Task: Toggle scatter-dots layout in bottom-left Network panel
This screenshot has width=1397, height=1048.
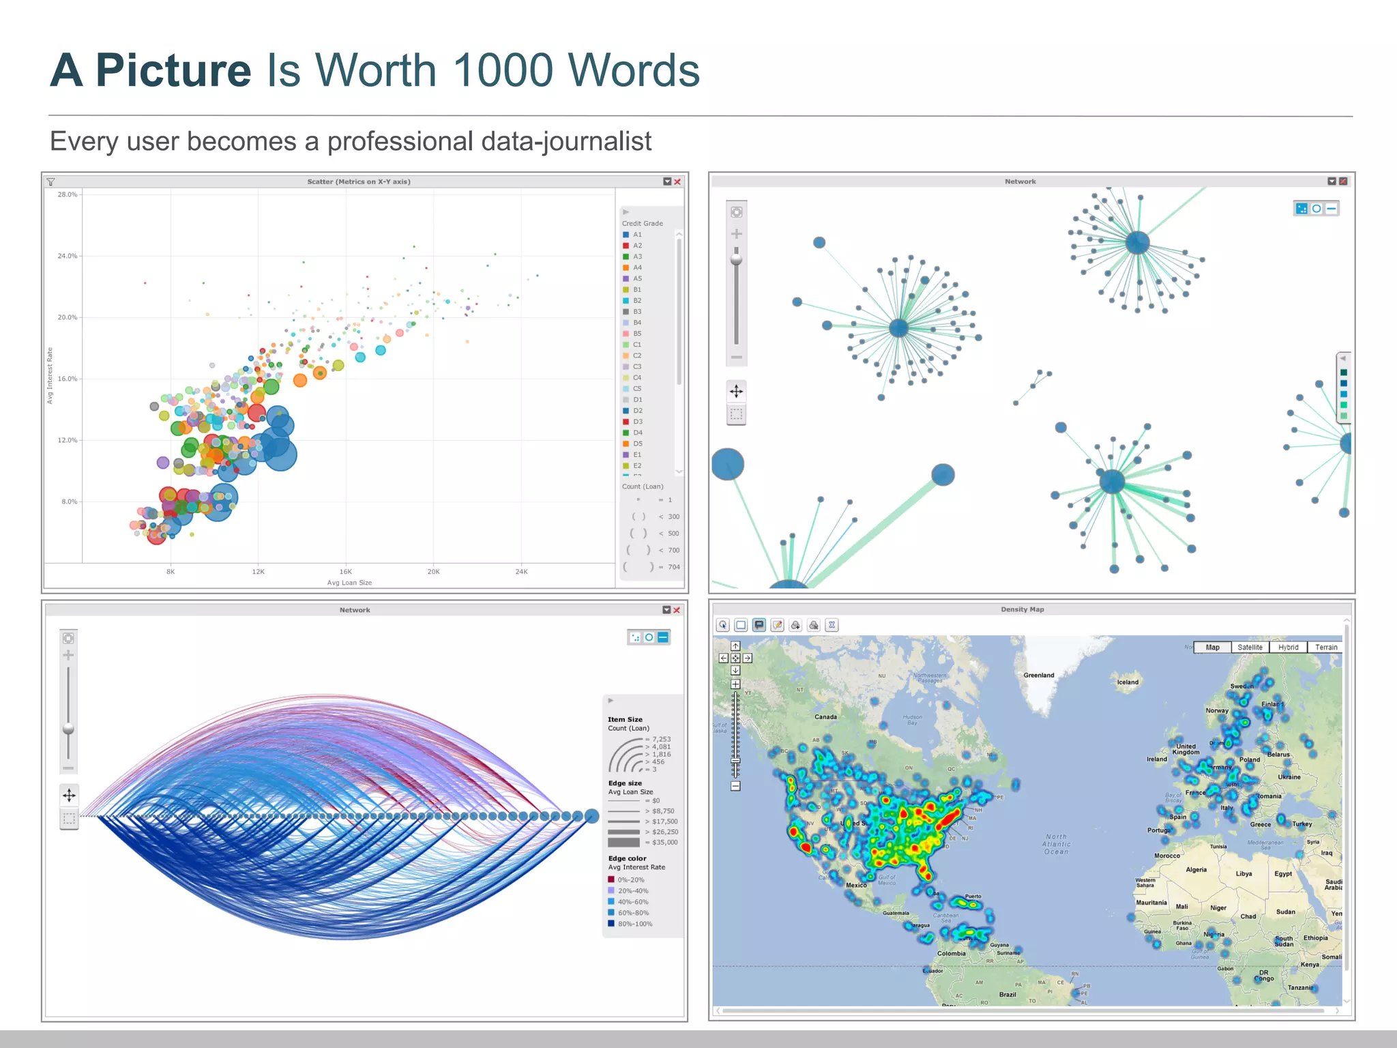Action: tap(634, 637)
